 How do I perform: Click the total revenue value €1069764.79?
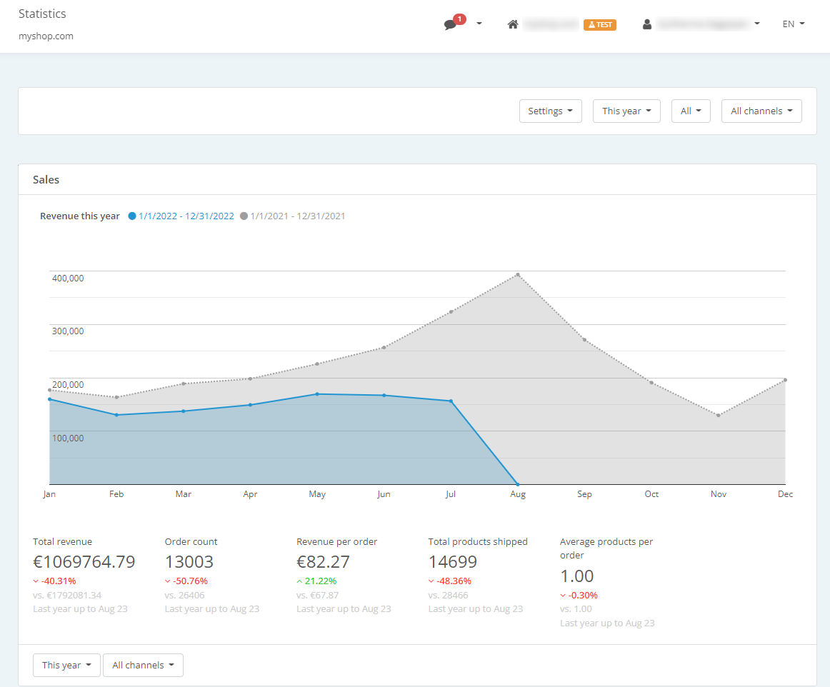(84, 561)
